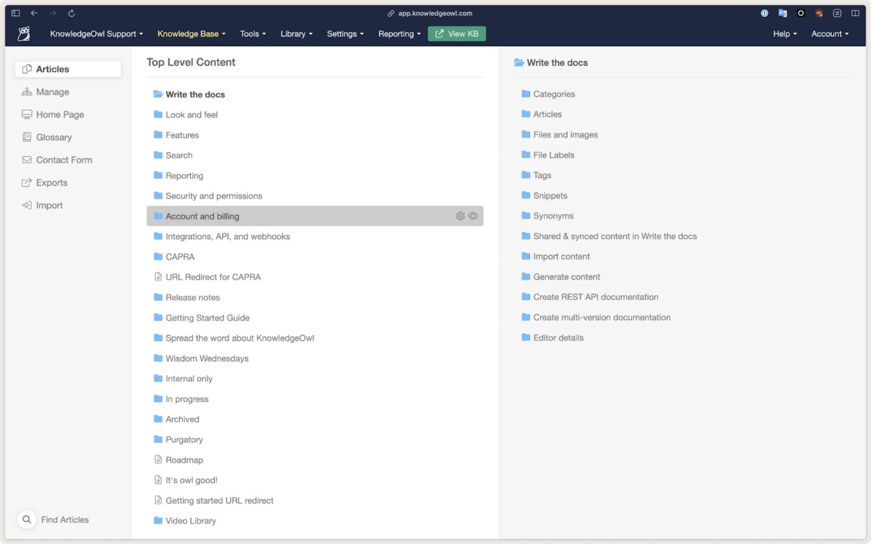Expand the Account dropdown

pyautogui.click(x=830, y=34)
